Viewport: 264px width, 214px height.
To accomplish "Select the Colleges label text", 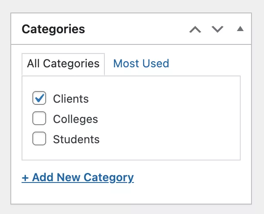I will 75,120.
